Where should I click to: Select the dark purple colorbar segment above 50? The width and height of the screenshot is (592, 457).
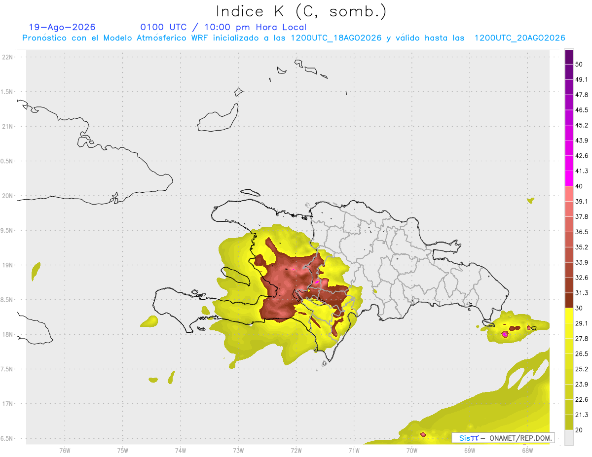(x=569, y=57)
